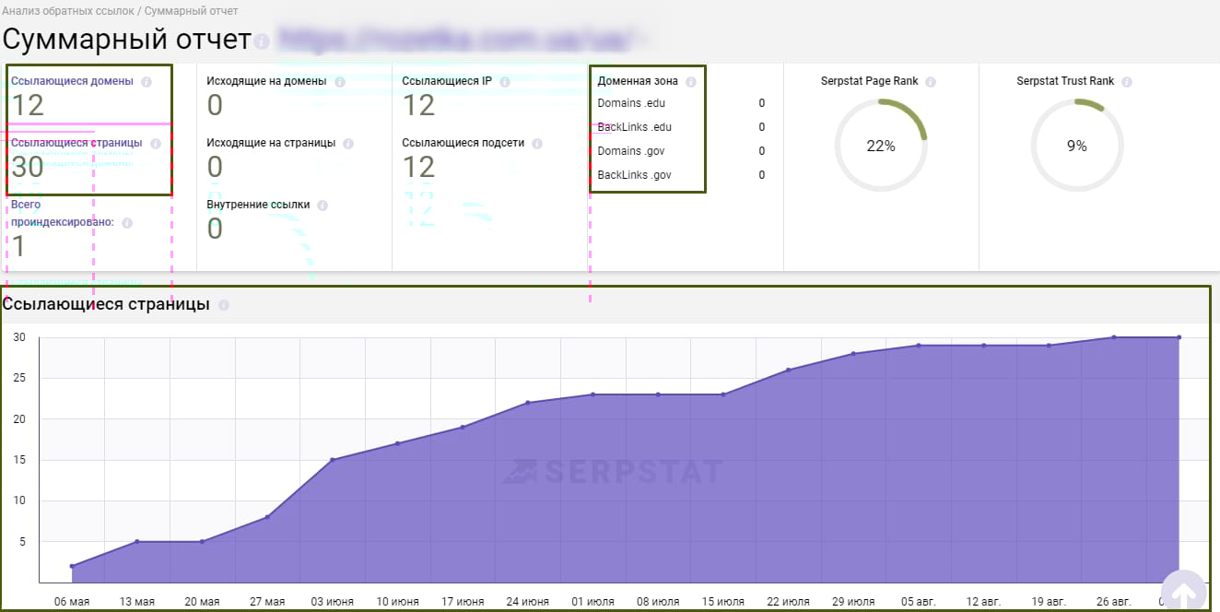Click the referring domains value 12

28,105
